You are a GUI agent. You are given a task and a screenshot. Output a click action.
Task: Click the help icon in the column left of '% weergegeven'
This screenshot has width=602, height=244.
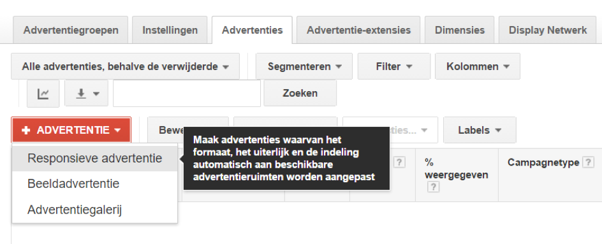click(x=400, y=162)
